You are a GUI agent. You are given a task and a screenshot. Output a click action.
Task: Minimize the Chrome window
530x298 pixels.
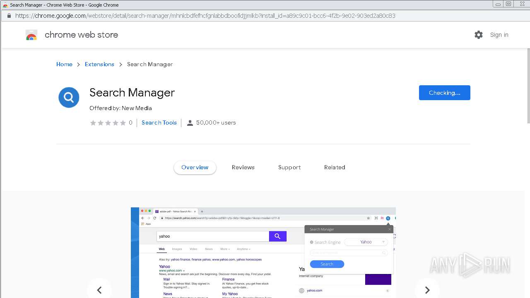pyautogui.click(x=498, y=4)
